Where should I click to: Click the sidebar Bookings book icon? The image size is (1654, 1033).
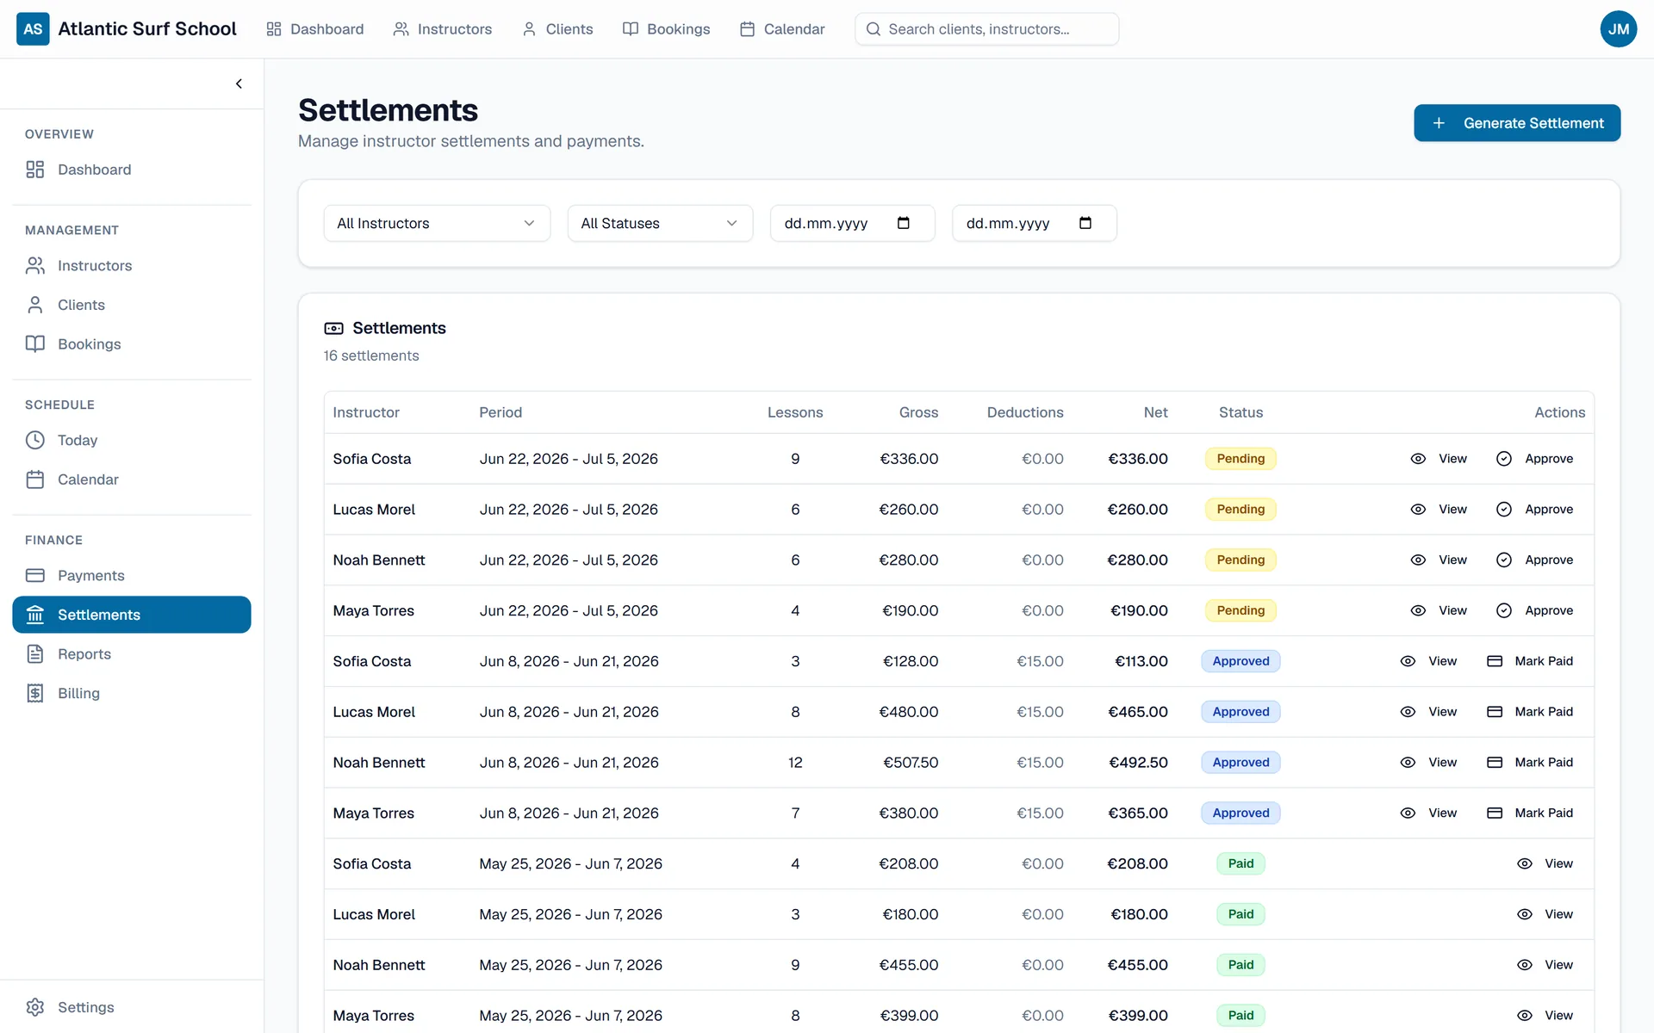coord(35,344)
